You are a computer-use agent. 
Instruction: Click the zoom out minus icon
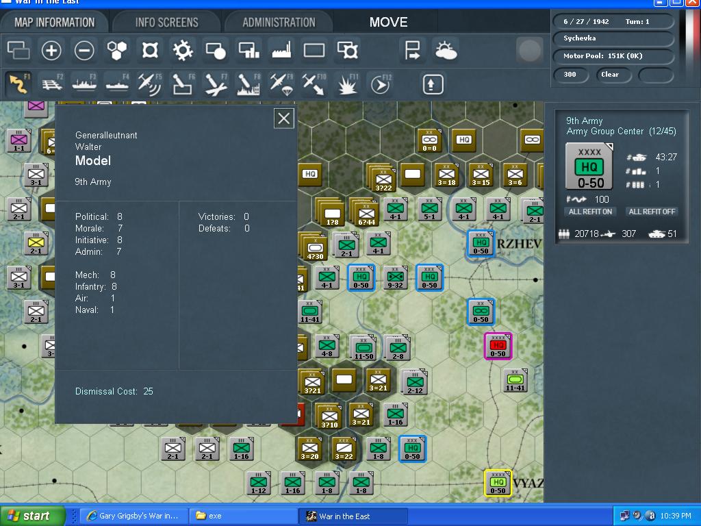coord(84,50)
